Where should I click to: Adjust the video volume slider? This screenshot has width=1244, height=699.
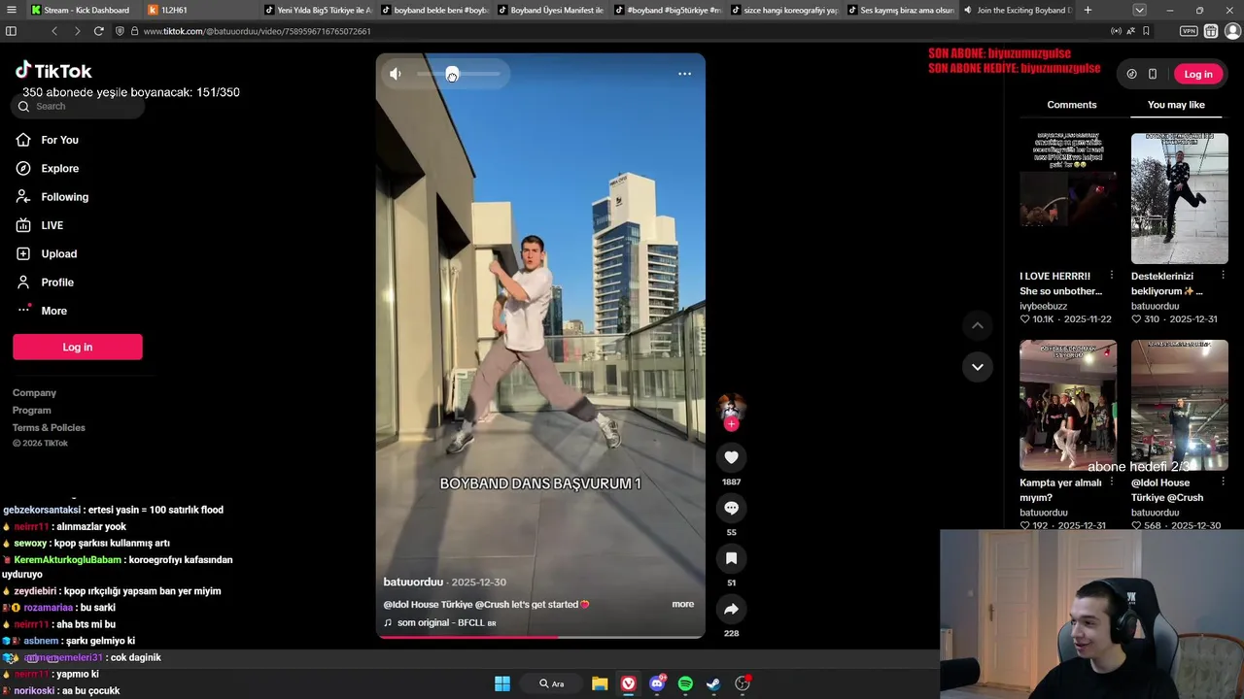pyautogui.click(x=459, y=74)
